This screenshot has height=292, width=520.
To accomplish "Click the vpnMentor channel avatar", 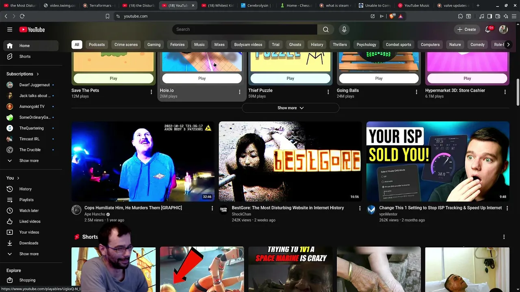I will tap(371, 210).
